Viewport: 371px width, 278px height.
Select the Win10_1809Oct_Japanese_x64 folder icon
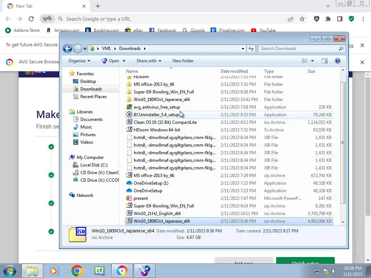pos(129,100)
